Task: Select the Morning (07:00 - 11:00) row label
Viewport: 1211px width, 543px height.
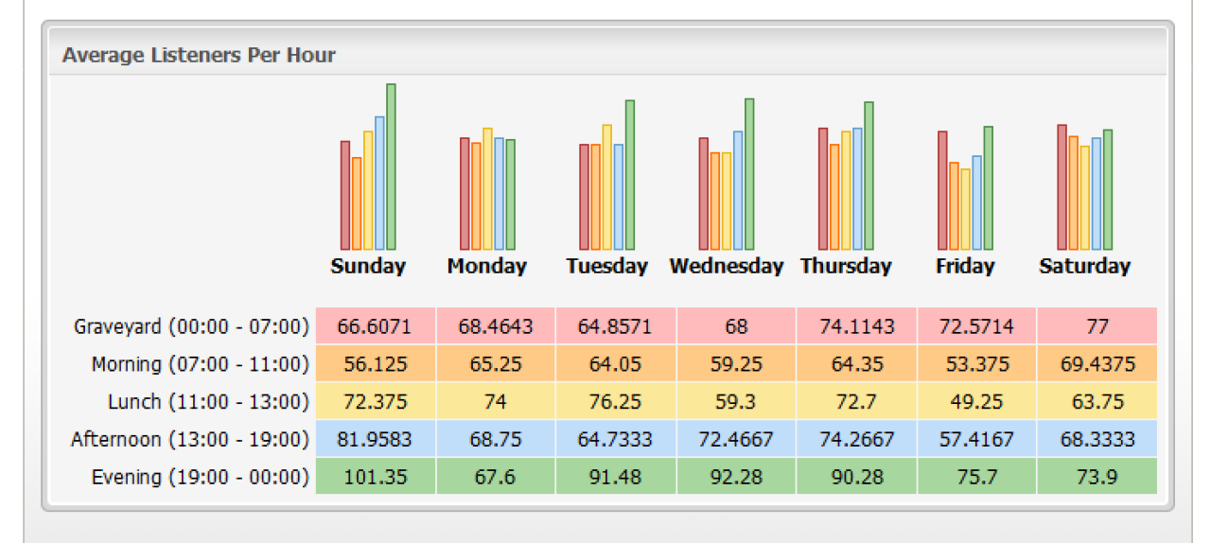Action: 200,364
